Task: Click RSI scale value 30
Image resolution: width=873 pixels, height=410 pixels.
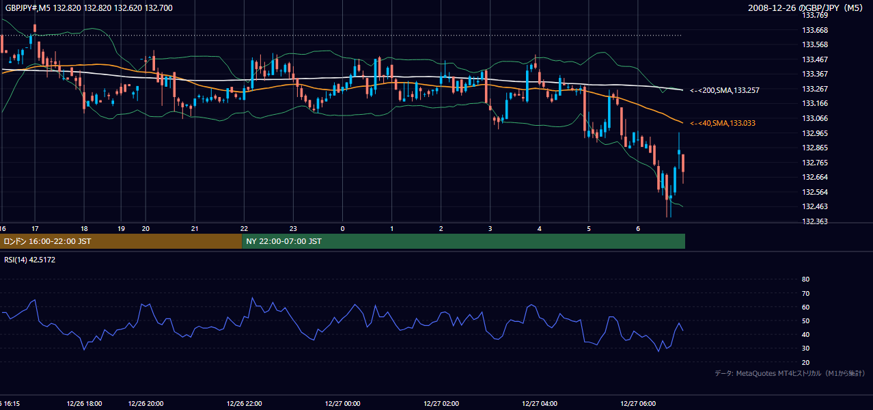Action: [805, 348]
